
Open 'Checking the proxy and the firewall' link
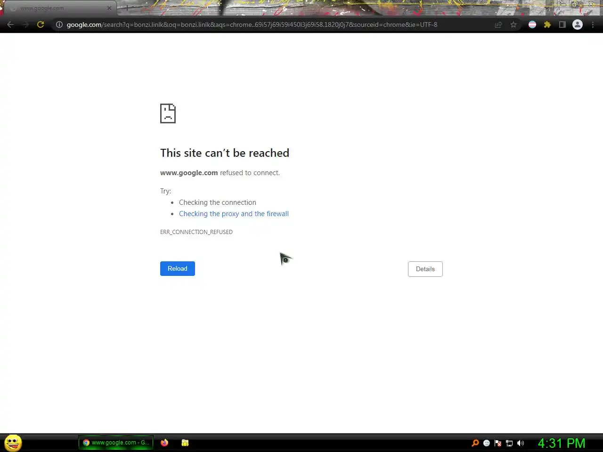[234, 214]
